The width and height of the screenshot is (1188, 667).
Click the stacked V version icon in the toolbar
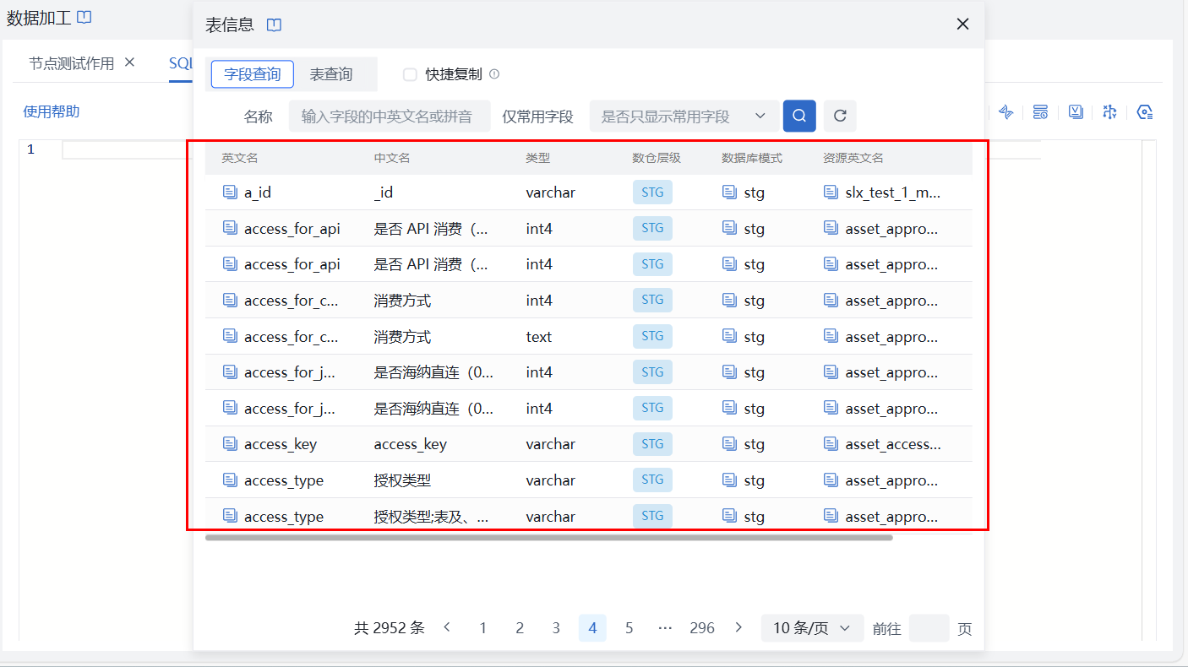point(1076,112)
